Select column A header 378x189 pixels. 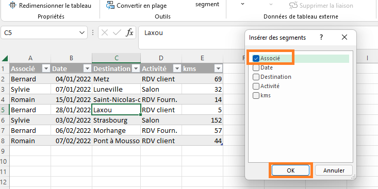pyautogui.click(x=30, y=58)
